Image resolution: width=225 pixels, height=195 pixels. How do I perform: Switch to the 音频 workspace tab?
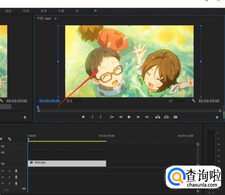pyautogui.click(x=43, y=11)
